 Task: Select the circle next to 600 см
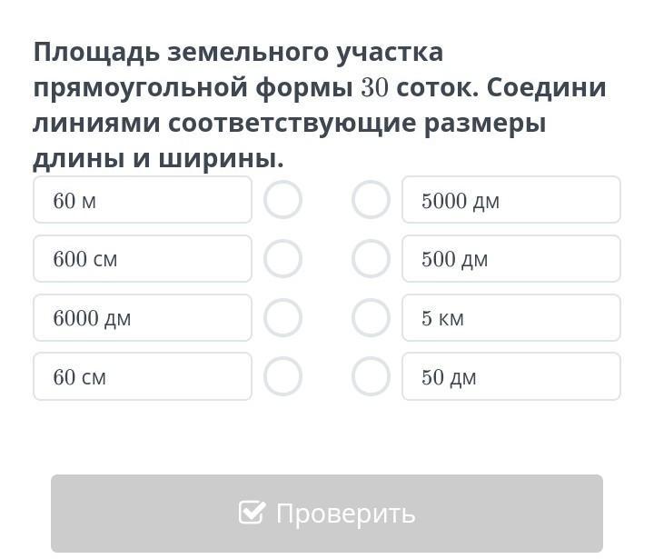tap(282, 258)
